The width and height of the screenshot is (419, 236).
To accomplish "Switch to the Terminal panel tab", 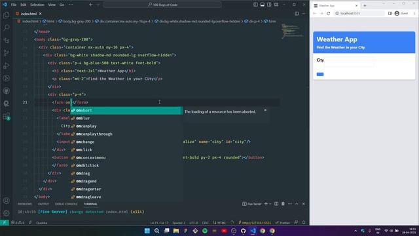I will point(90,204).
